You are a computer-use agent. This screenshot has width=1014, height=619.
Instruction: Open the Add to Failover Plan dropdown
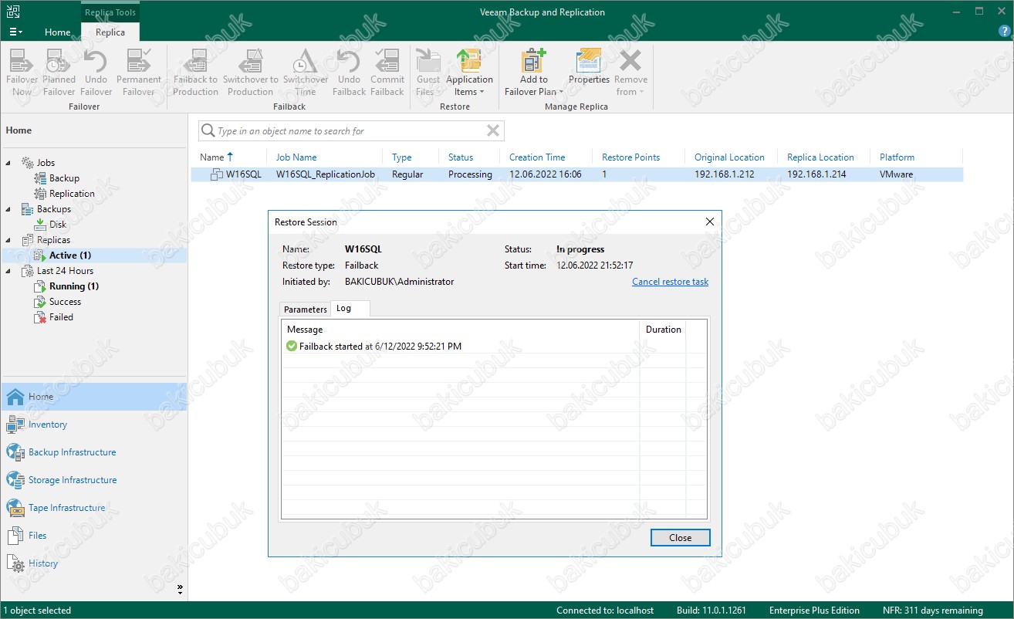534,72
